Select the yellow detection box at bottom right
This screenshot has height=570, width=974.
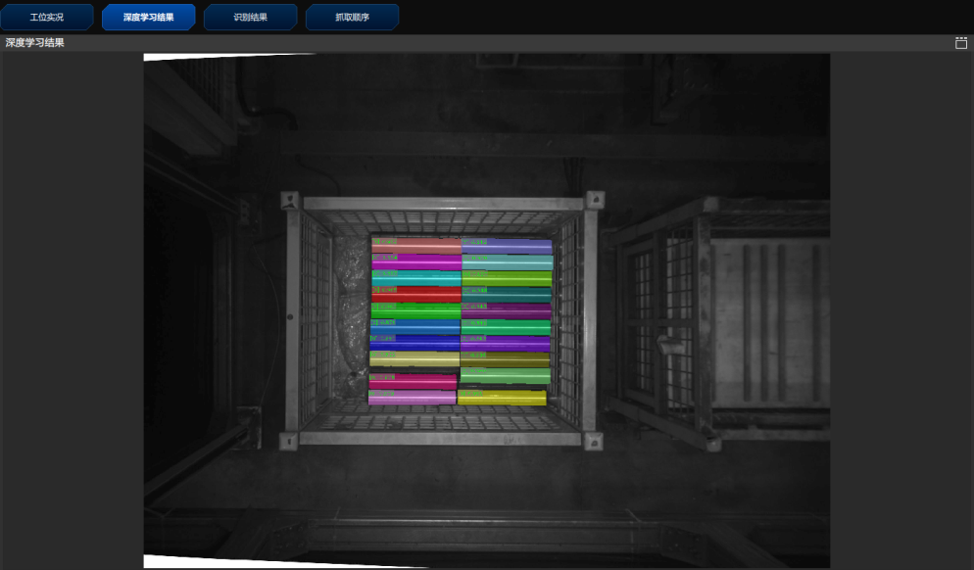507,399
